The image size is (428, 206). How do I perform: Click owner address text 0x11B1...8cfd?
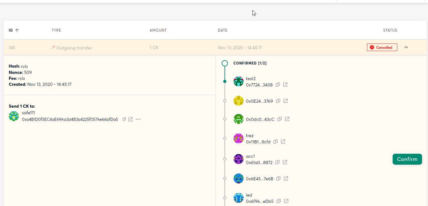pos(258,142)
